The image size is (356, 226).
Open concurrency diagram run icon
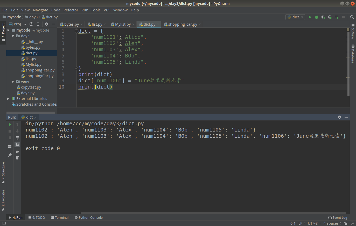[x=337, y=17]
